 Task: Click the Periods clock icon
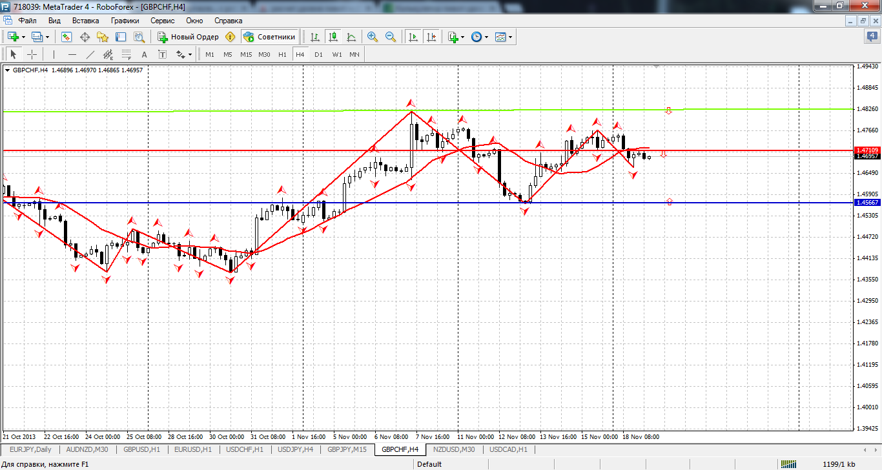coord(477,37)
